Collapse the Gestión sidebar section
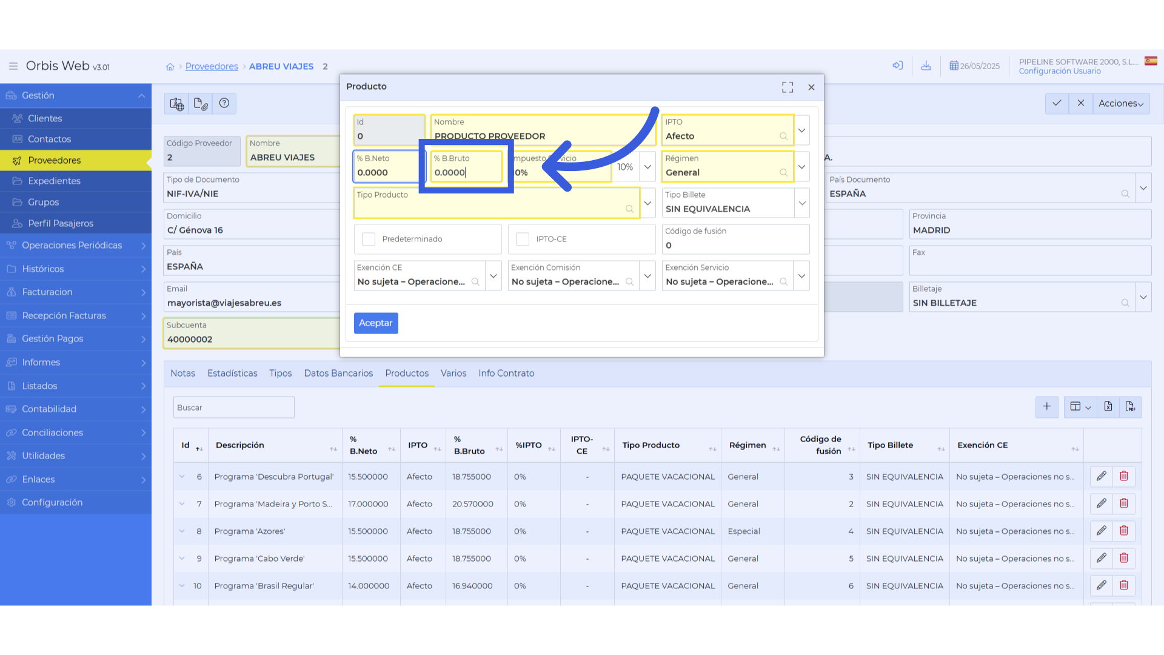Image resolution: width=1164 pixels, height=655 pixels. coord(76,96)
